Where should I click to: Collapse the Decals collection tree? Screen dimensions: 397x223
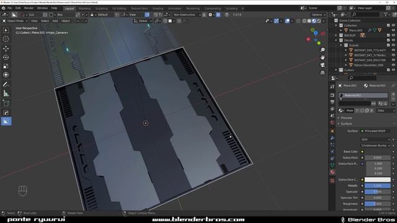(336, 40)
